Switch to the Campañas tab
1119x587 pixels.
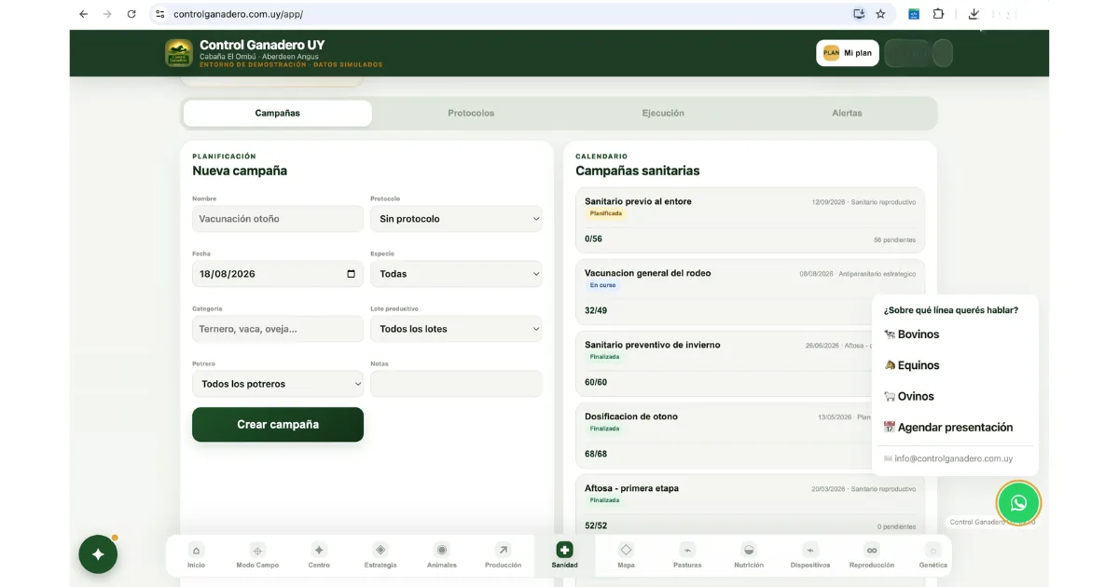point(278,113)
